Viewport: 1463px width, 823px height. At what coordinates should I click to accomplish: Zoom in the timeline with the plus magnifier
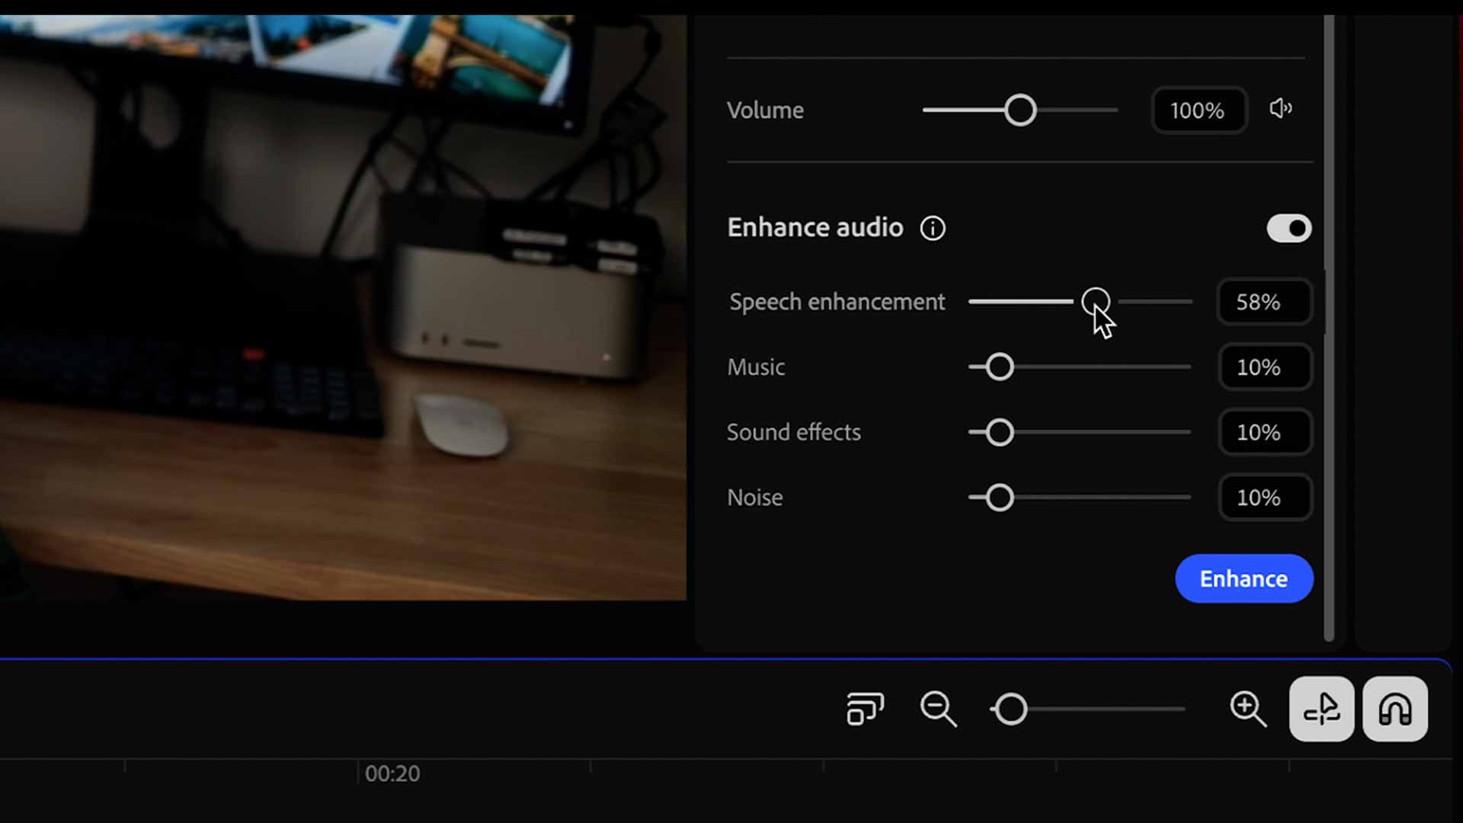click(x=1248, y=709)
